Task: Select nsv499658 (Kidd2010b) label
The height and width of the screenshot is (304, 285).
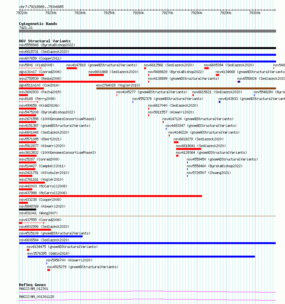Action: (39, 105)
